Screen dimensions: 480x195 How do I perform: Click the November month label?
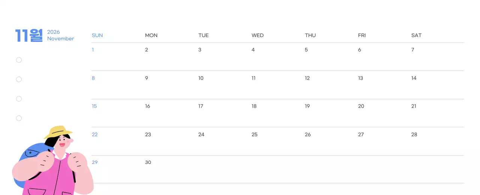(x=61, y=39)
